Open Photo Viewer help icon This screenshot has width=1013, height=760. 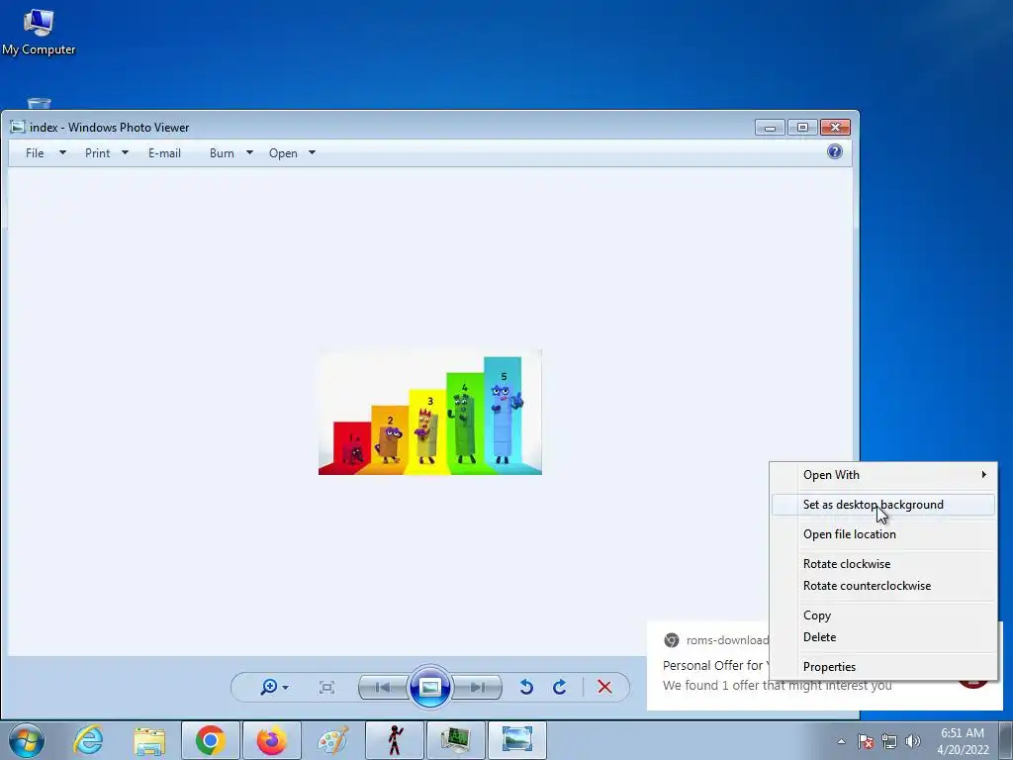[835, 151]
